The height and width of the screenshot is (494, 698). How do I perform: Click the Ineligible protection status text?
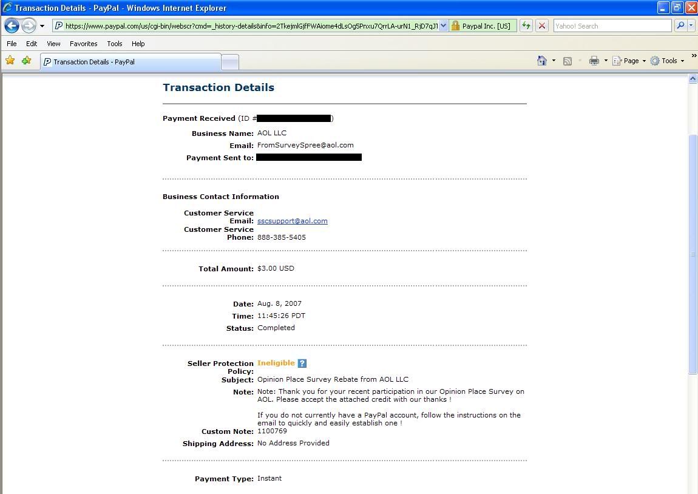(276, 363)
